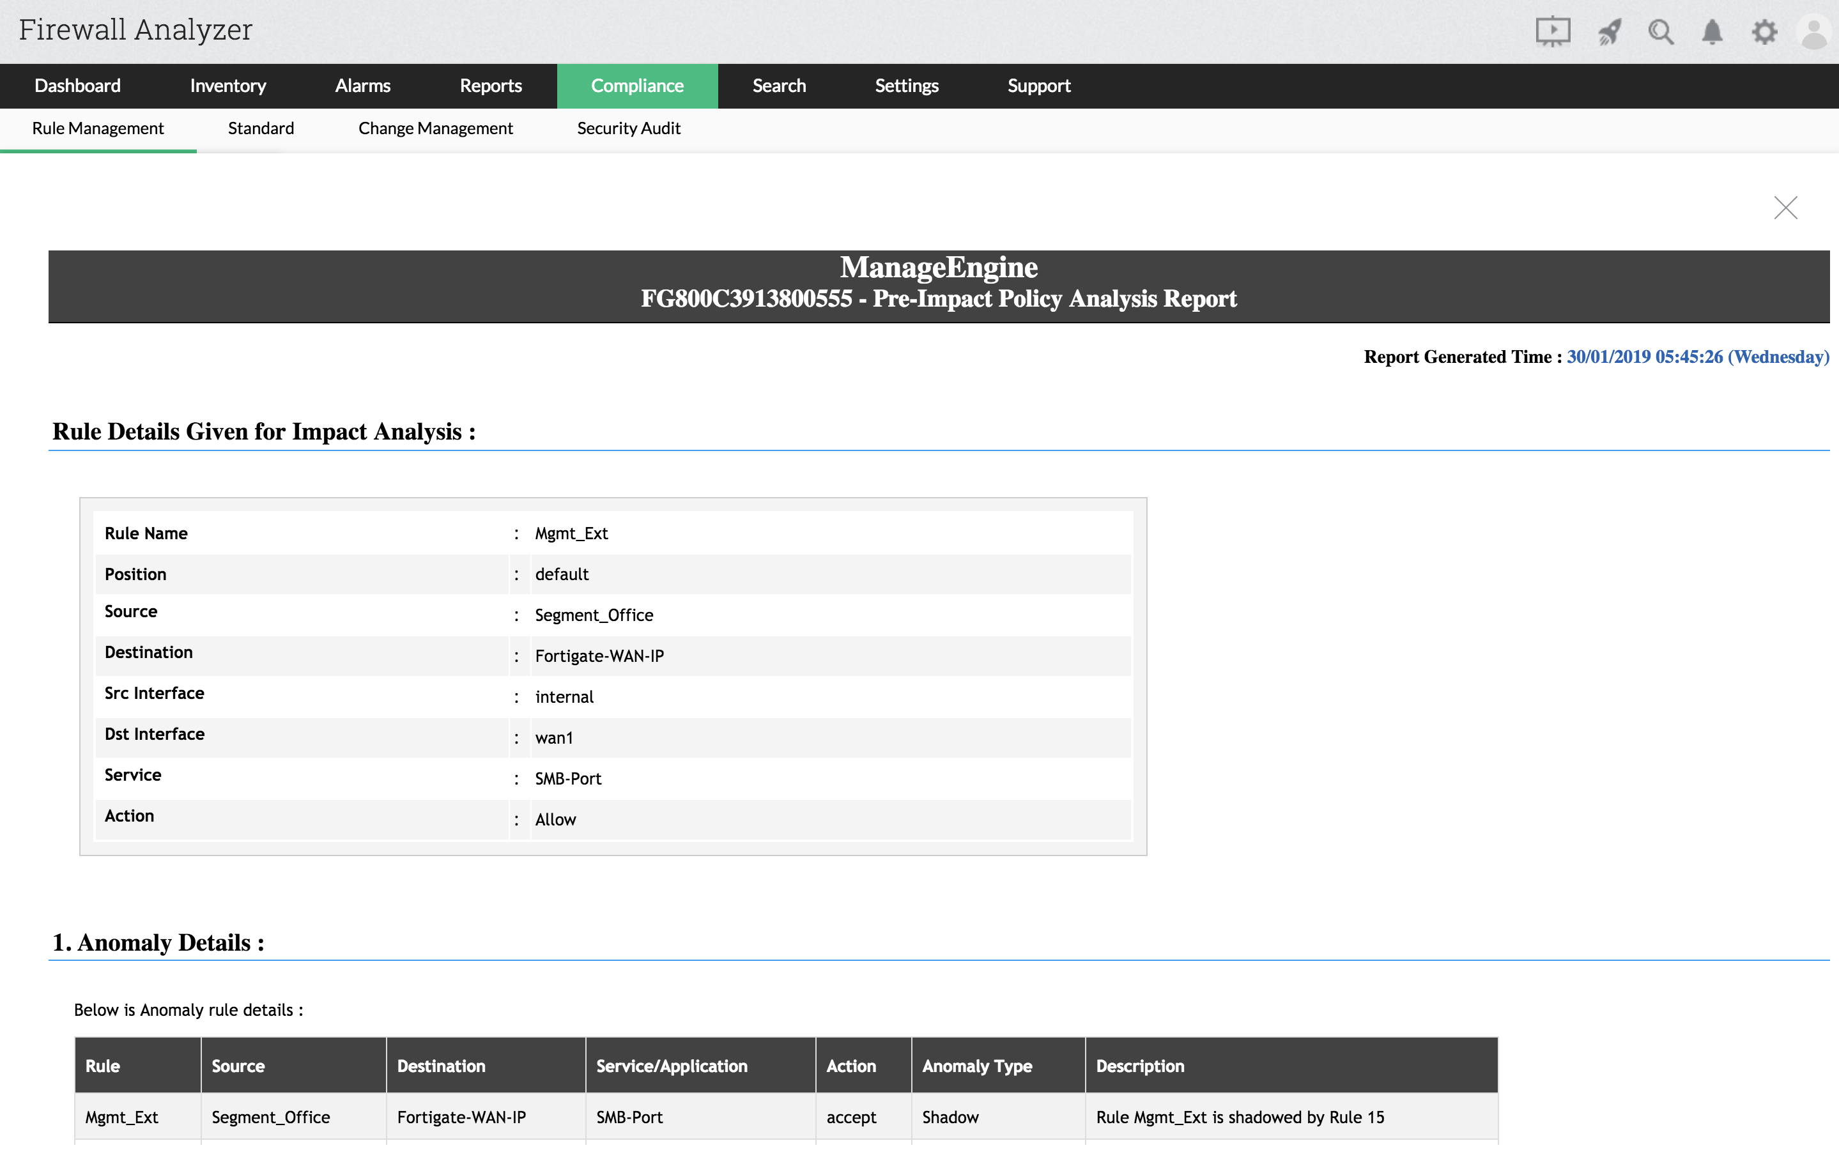Click the presentation screen icon in header
Screen dimensions: 1839x1150
[1551, 32]
